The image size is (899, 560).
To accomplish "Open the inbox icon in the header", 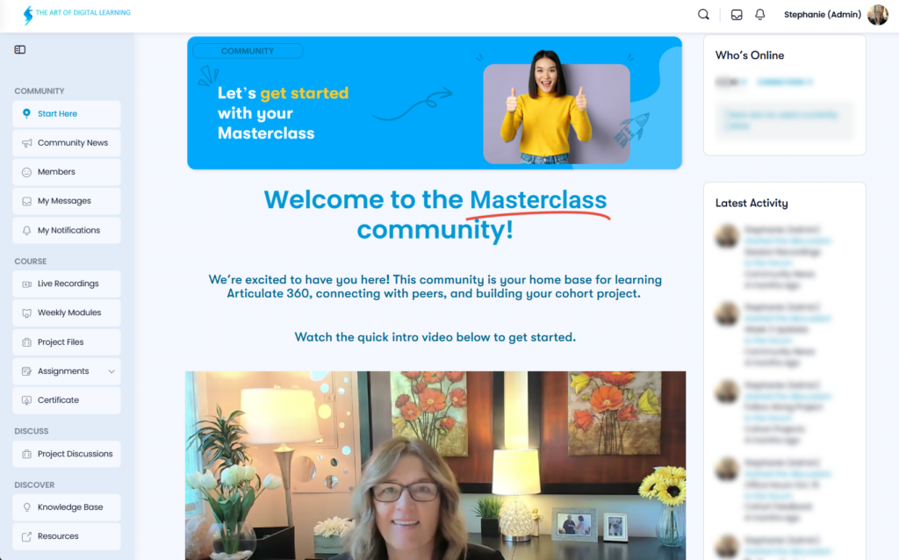I will pyautogui.click(x=737, y=15).
